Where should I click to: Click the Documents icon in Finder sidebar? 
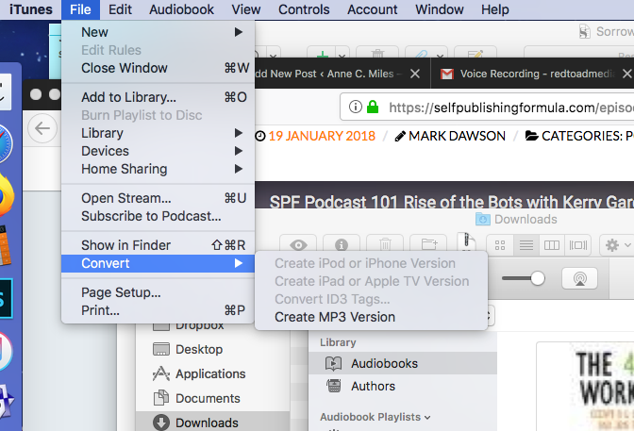[x=161, y=398]
